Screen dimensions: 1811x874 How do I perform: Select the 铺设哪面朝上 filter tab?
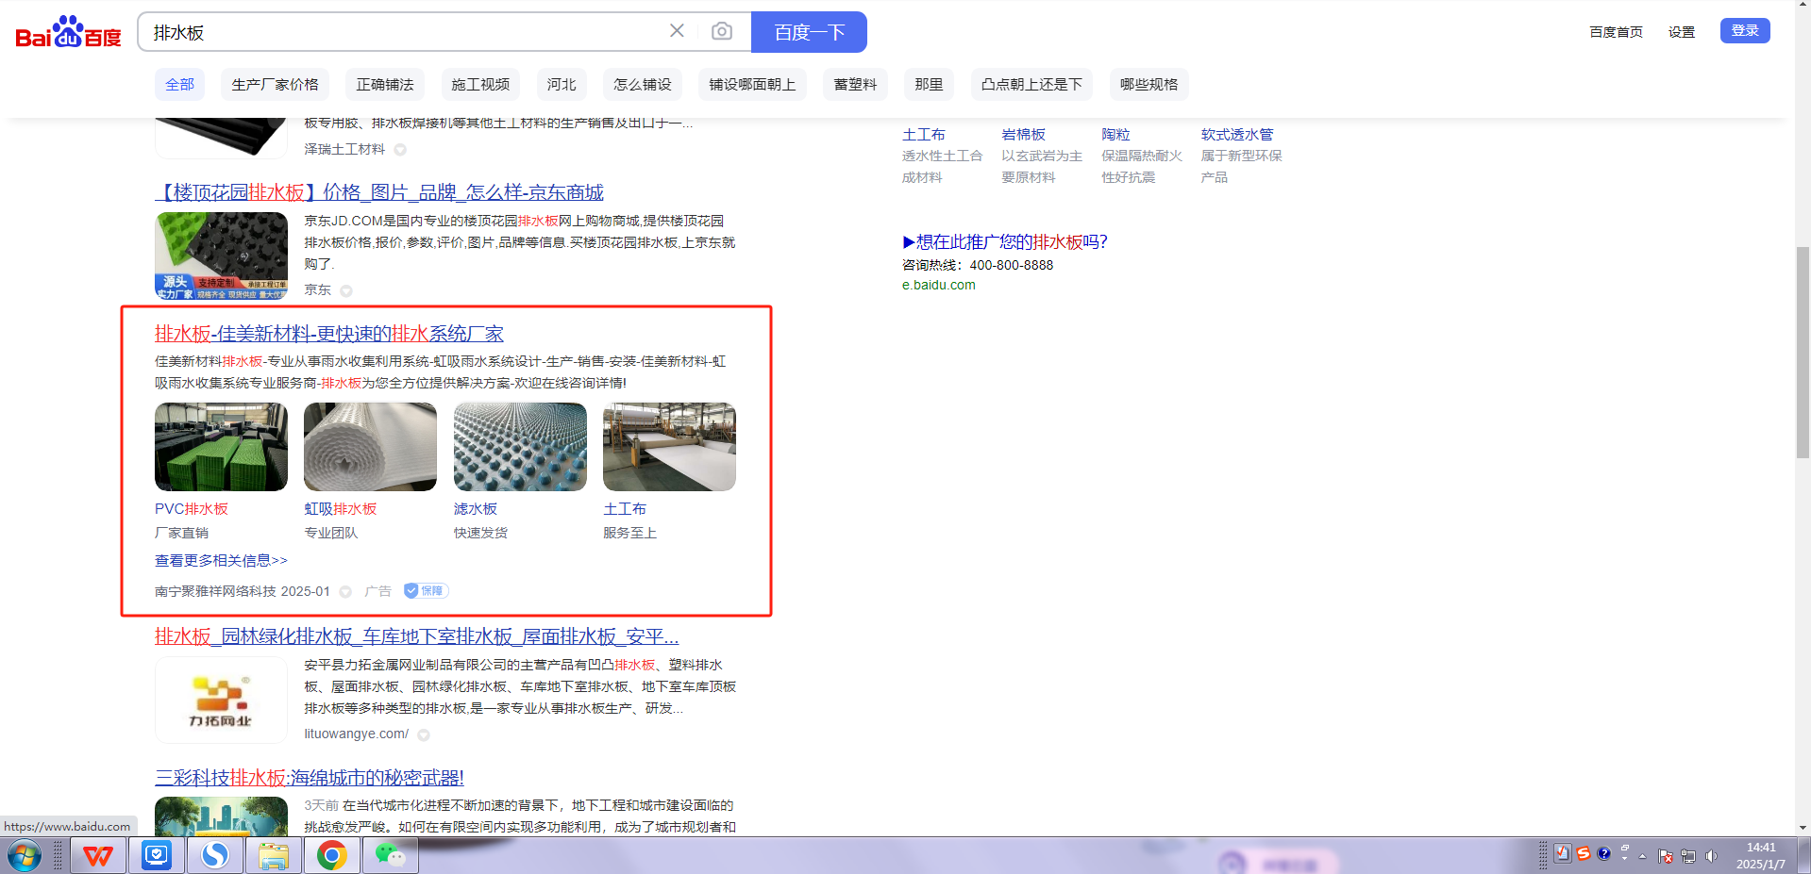[x=753, y=85]
